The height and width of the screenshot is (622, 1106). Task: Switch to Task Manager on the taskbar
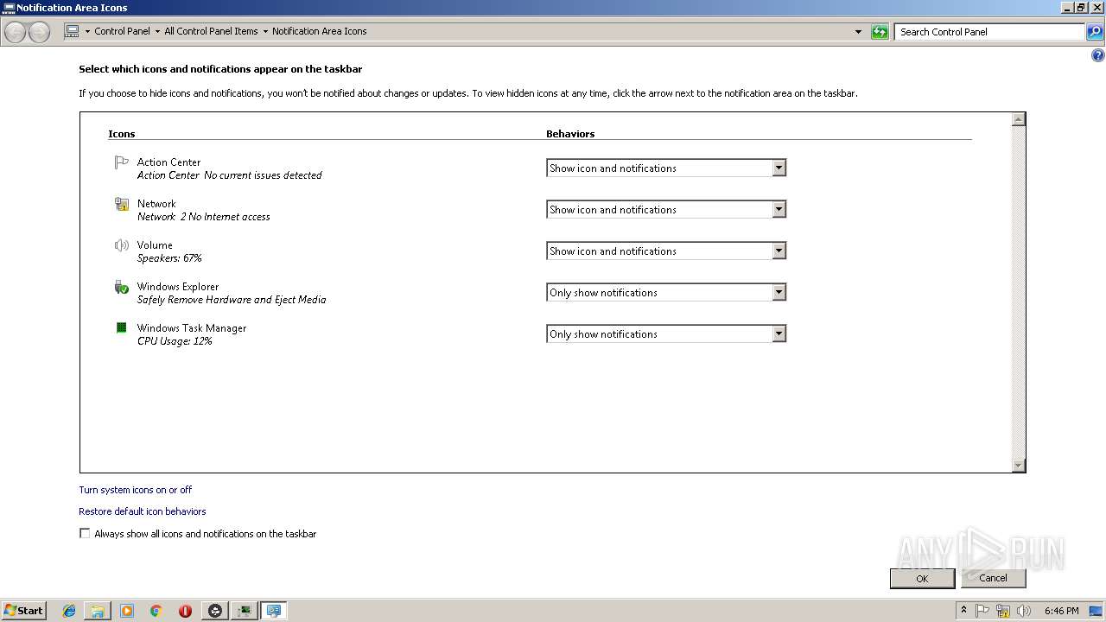coord(245,611)
